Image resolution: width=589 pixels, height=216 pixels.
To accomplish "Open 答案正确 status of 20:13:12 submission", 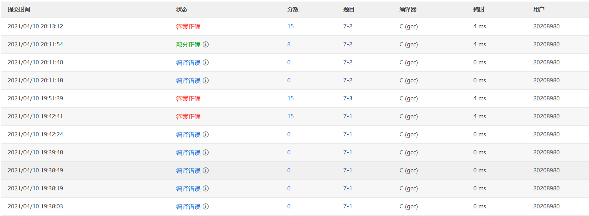I will coord(188,26).
